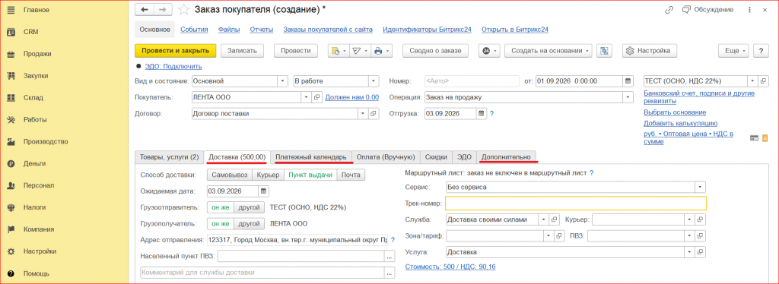
Task: Click Комментарий для службы доставки field
Action: [262, 272]
